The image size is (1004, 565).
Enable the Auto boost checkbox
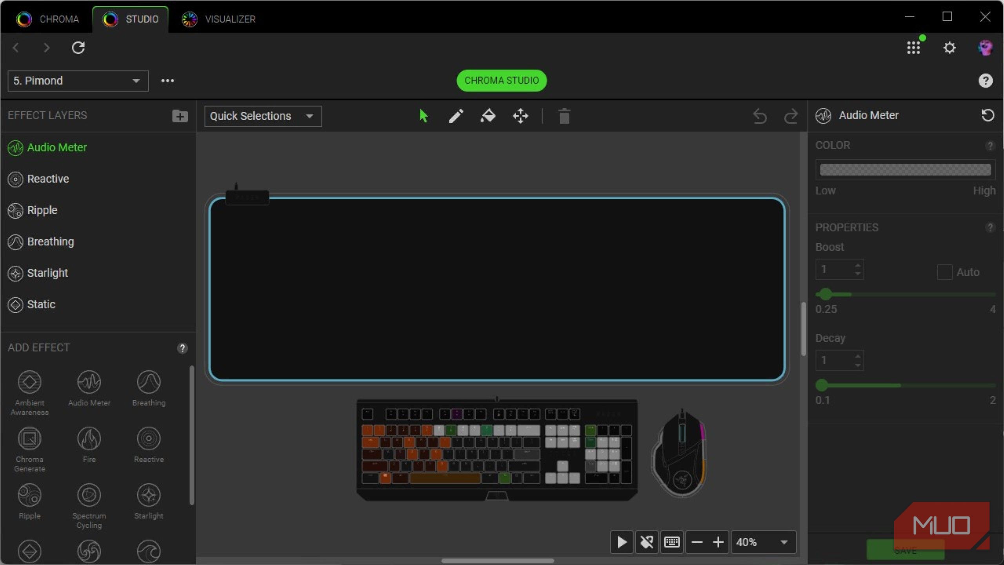(x=944, y=272)
